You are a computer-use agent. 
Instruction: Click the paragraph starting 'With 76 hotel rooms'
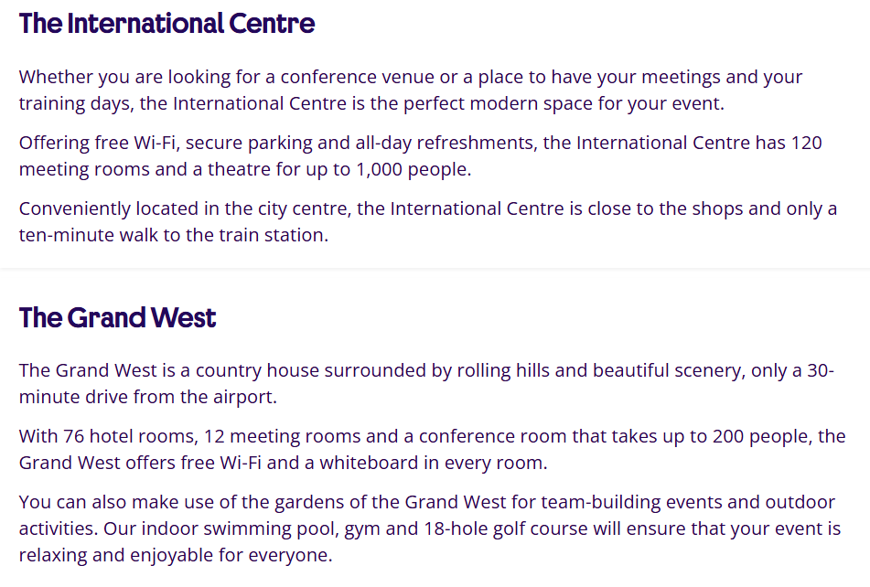click(x=432, y=449)
